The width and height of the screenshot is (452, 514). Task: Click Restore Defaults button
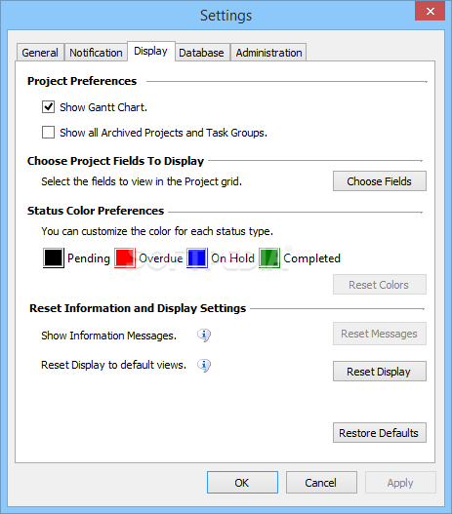(380, 433)
